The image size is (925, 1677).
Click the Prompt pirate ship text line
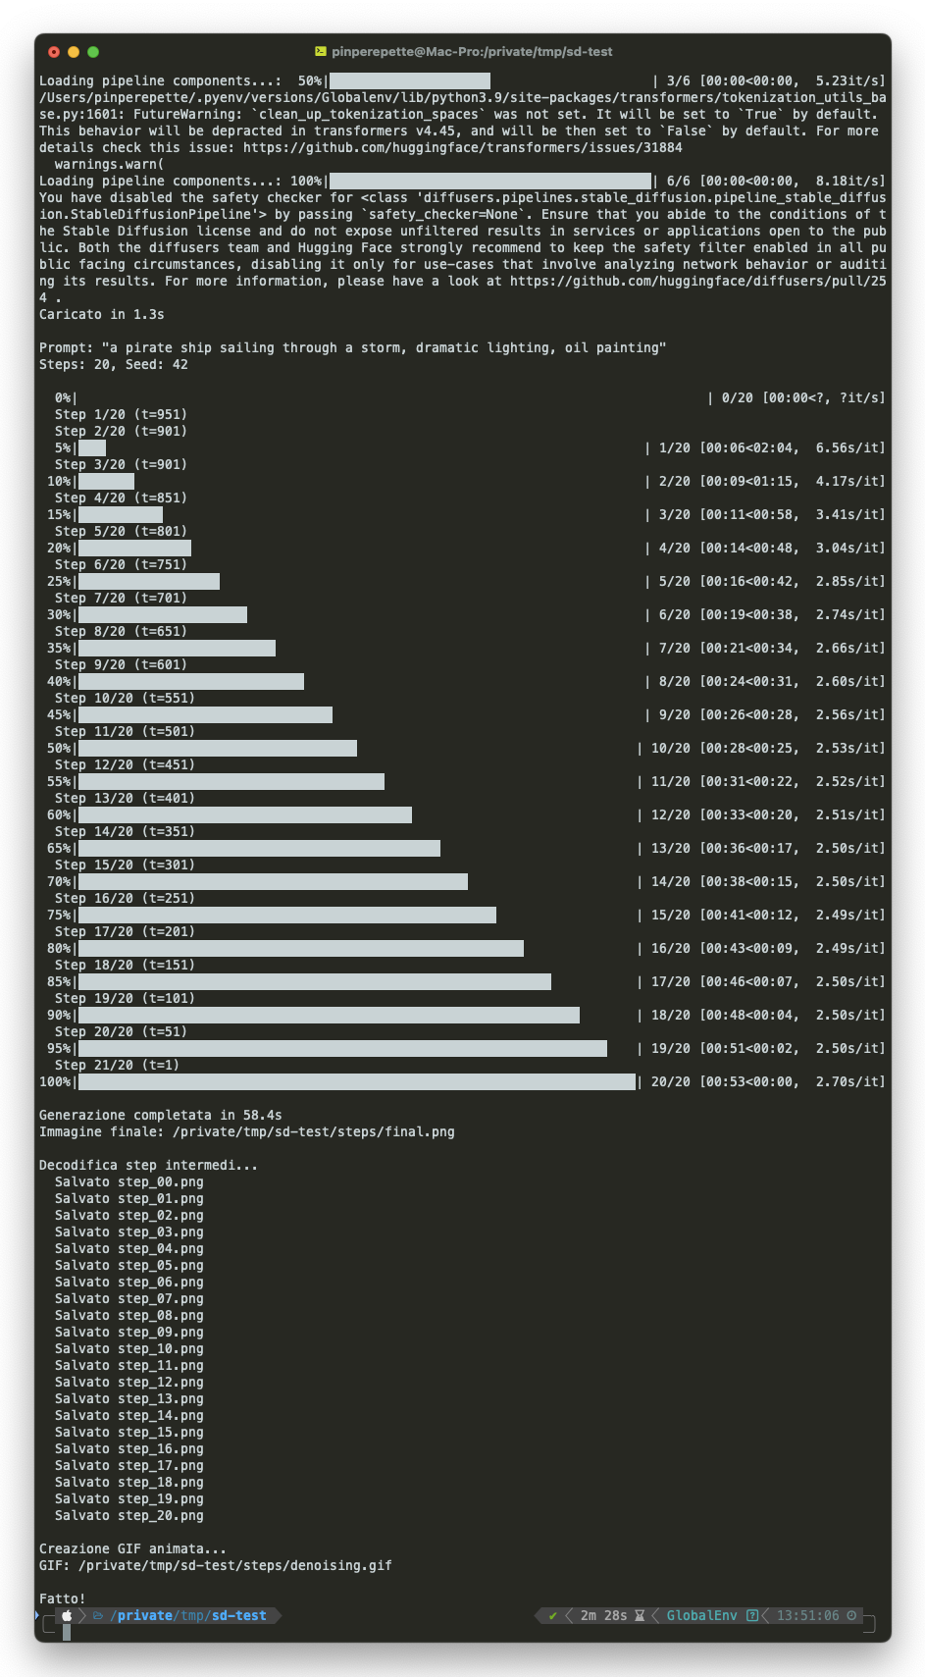[x=353, y=347]
